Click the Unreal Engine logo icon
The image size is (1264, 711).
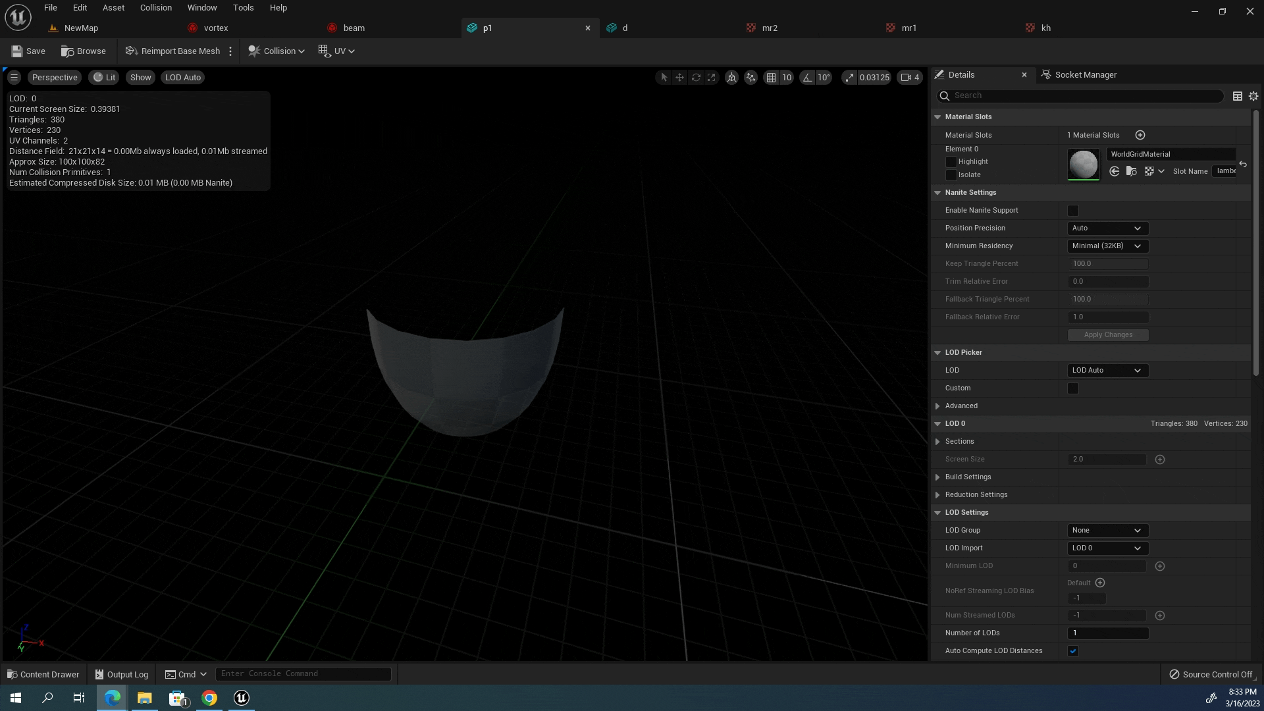pos(18,17)
